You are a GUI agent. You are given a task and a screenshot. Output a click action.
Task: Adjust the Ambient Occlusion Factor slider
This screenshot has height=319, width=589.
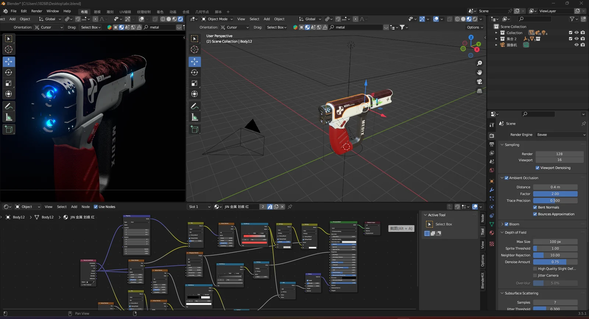point(555,194)
